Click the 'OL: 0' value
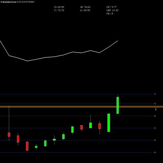Viewport: 163px width, 163px height. [110, 14]
